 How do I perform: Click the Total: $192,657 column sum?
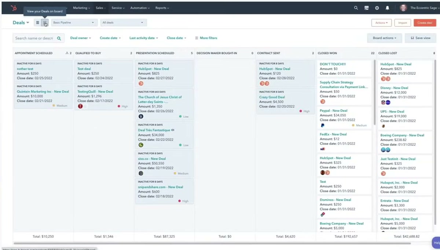click(346, 237)
